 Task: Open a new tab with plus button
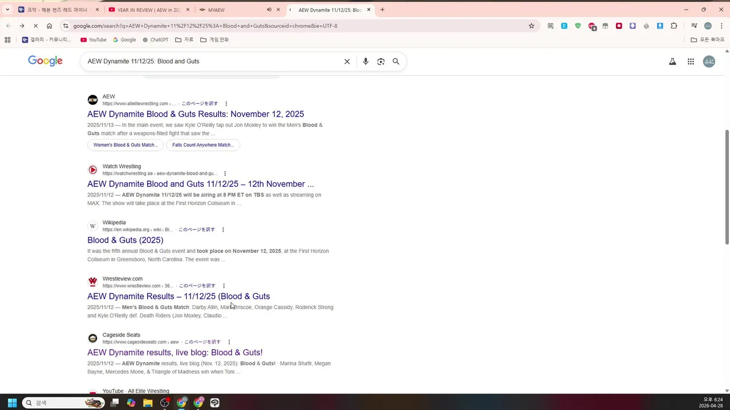pos(382,10)
